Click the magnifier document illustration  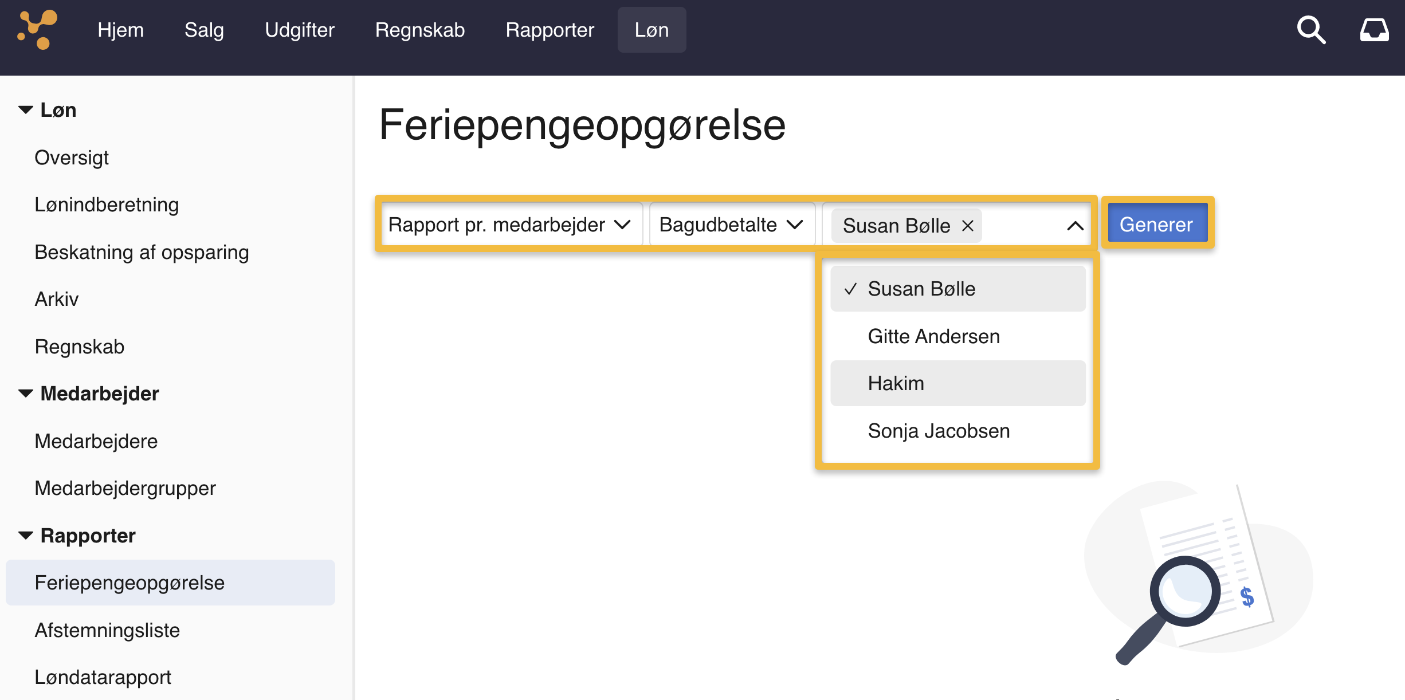(1198, 573)
